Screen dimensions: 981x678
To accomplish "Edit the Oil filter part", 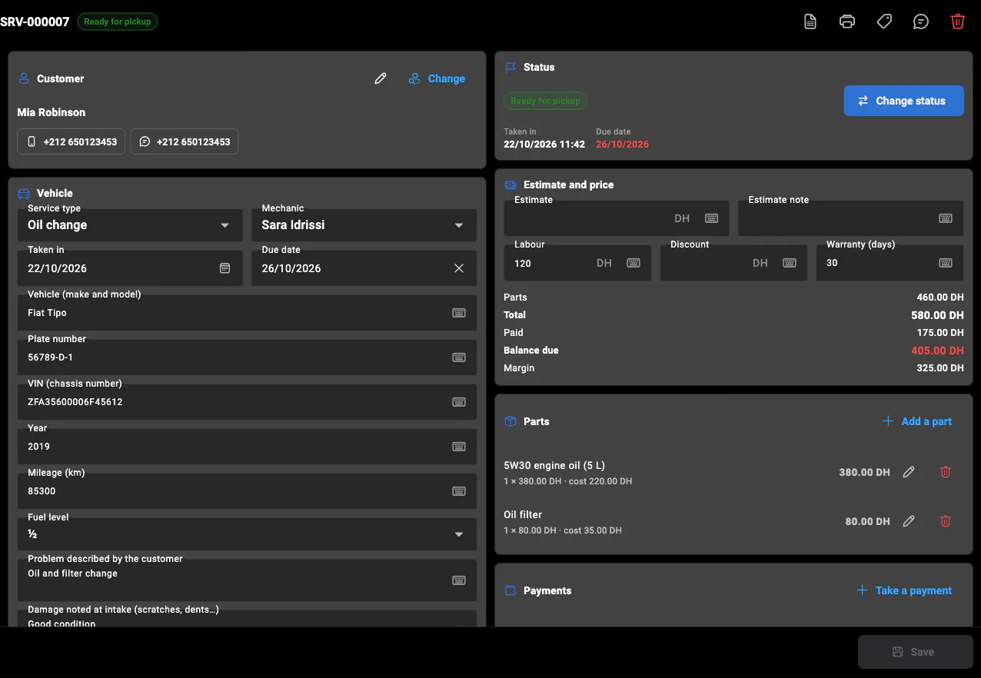I will click(x=909, y=521).
